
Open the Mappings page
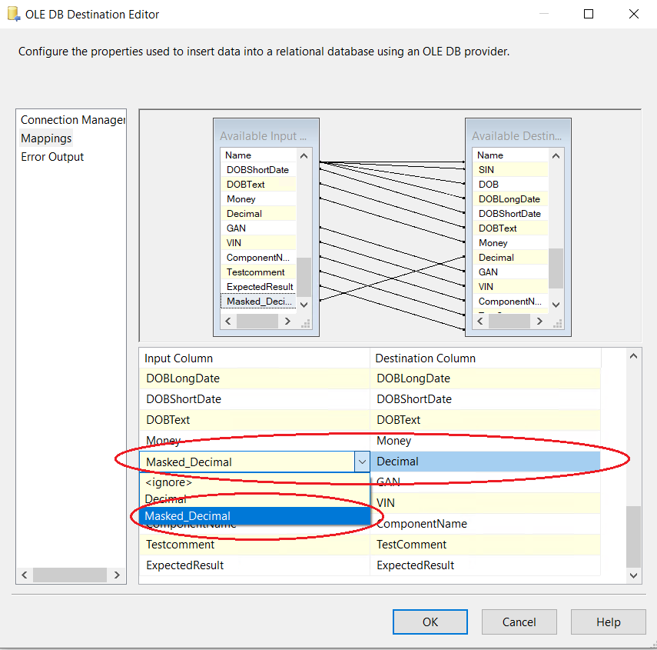point(46,138)
